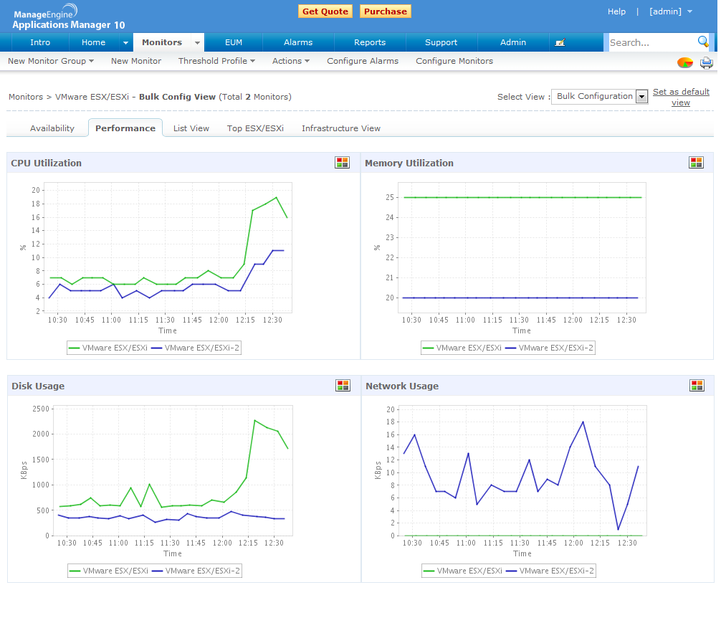Image resolution: width=721 pixels, height=623 pixels.
Task: Click the CPU Utilization panel grid icon
Action: click(342, 163)
